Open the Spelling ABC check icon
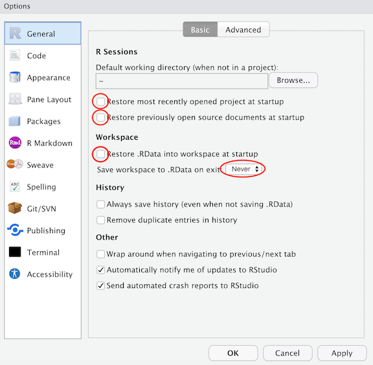The image size is (373, 365). click(x=15, y=186)
